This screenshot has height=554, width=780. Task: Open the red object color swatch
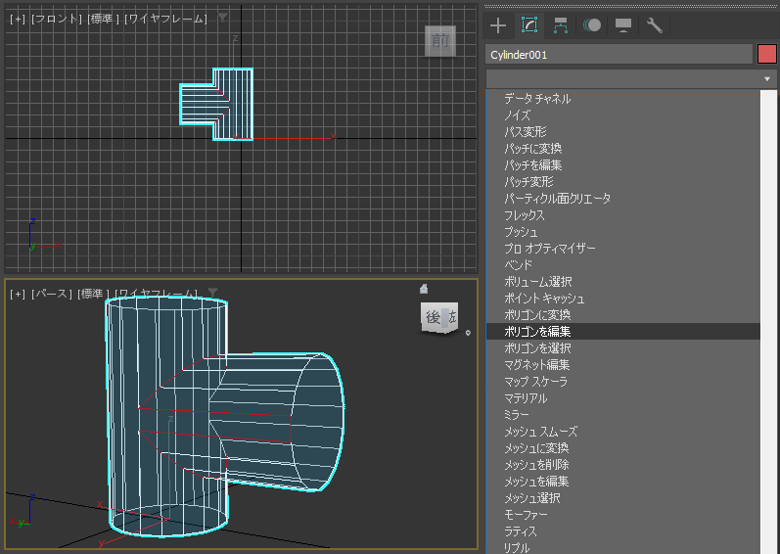767,54
